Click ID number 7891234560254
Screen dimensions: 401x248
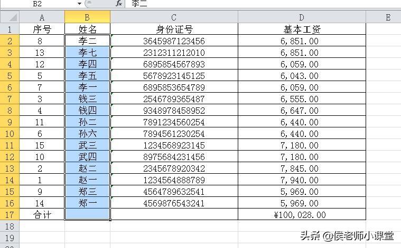174,122
